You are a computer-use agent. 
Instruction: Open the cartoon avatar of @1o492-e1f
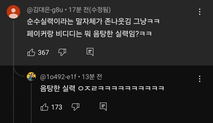point(31,77)
